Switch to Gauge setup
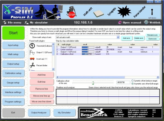 click(13, 83)
